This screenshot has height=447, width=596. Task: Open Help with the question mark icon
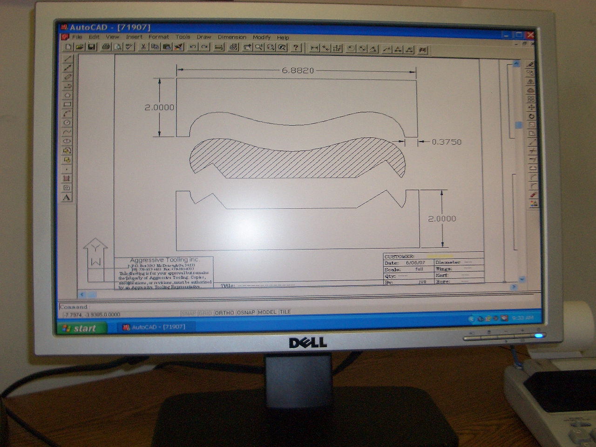296,47
